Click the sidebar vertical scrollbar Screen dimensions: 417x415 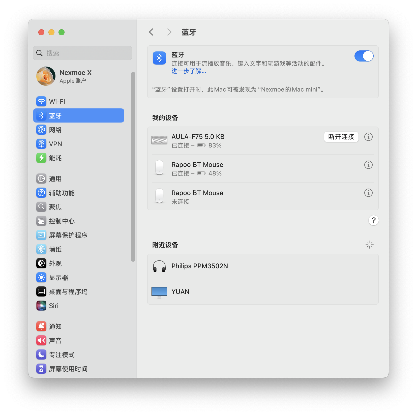click(x=133, y=167)
